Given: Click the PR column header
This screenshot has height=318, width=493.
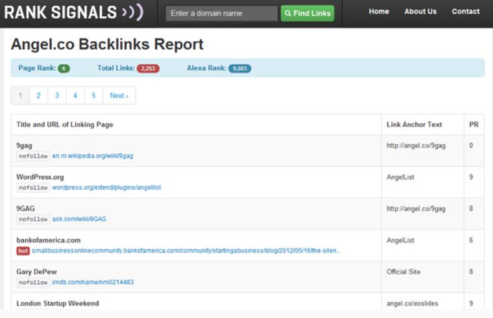Looking at the screenshot, I should tap(474, 125).
